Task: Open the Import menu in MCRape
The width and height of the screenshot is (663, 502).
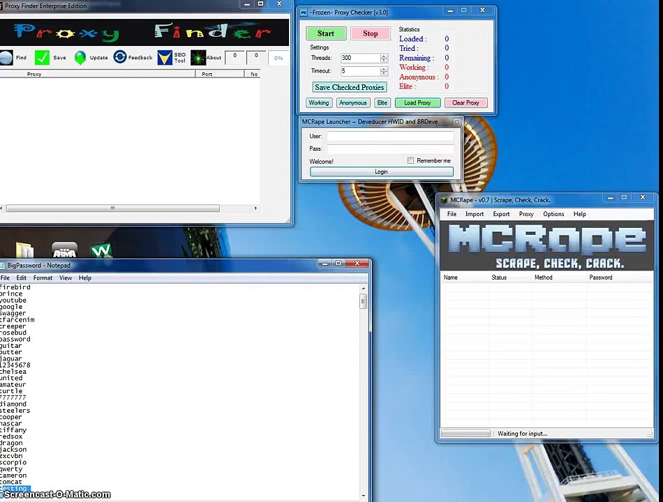Action: pyautogui.click(x=475, y=214)
